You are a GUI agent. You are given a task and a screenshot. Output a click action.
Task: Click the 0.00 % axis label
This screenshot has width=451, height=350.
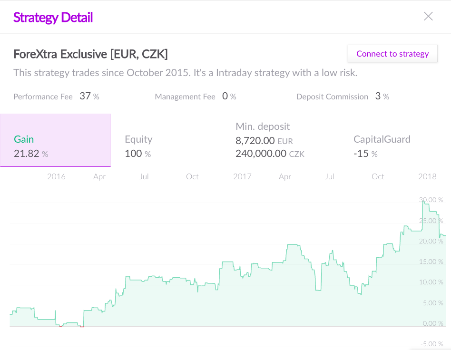point(433,323)
